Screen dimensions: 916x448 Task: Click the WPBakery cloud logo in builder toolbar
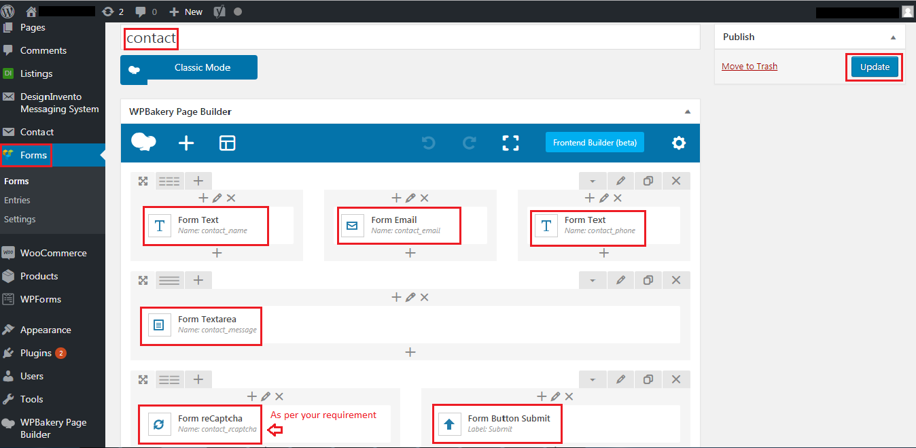pos(143,143)
